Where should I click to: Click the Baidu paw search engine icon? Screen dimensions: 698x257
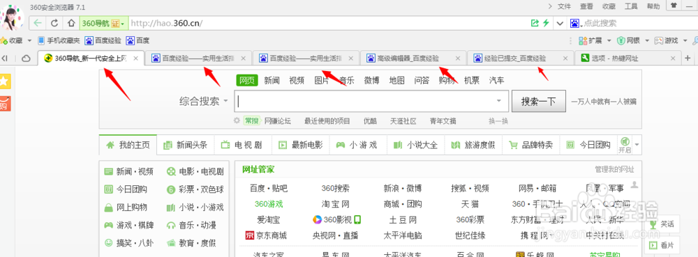click(574, 23)
